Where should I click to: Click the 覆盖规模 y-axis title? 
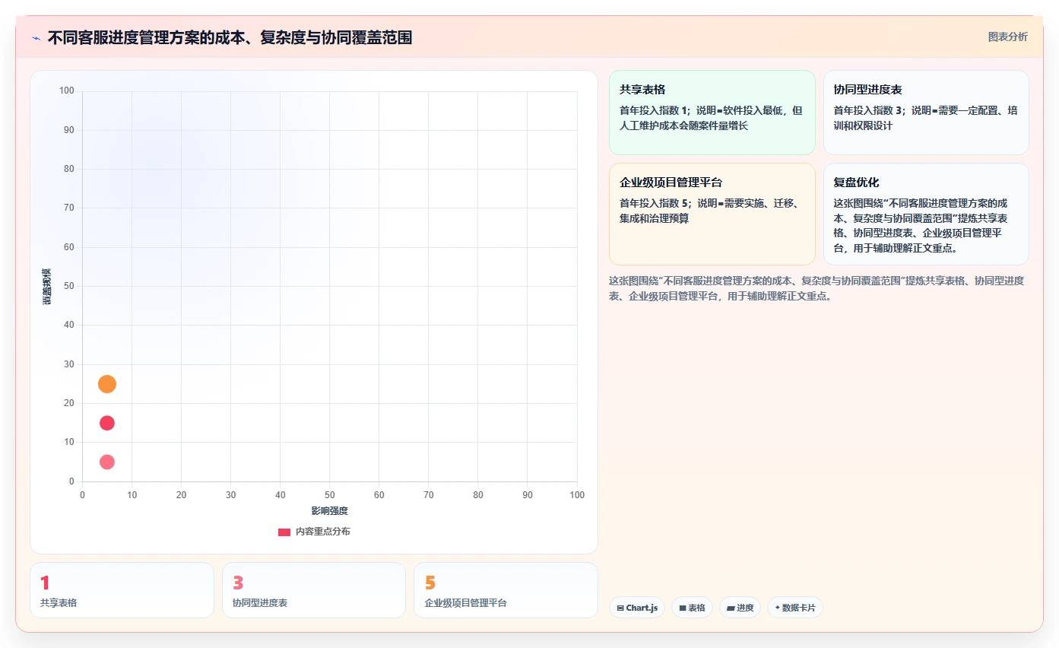click(x=46, y=287)
